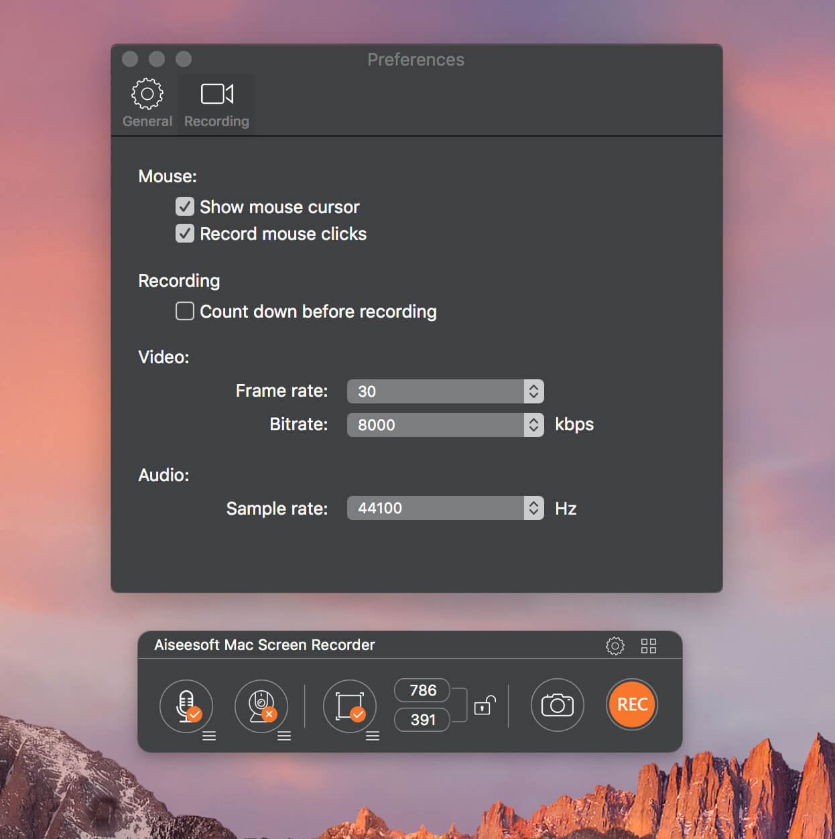This screenshot has height=839, width=835.
Task: Click the height field showing 391
Action: click(x=422, y=720)
